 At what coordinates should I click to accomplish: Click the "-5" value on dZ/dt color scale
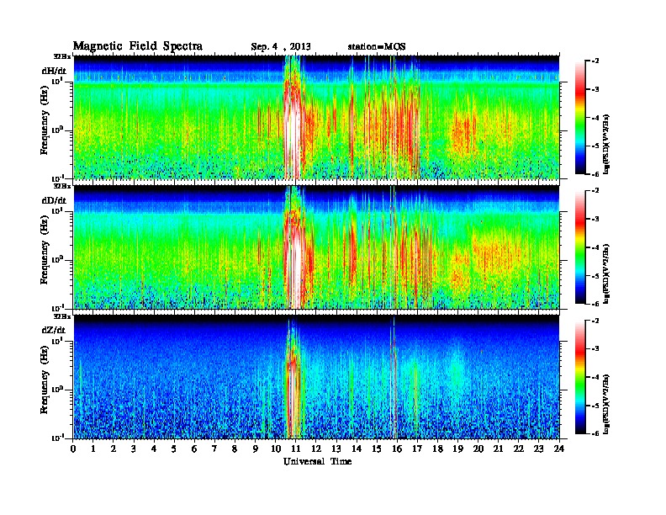tap(595, 406)
